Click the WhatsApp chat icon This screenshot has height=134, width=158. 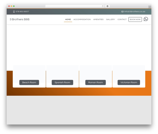(x=146, y=19)
